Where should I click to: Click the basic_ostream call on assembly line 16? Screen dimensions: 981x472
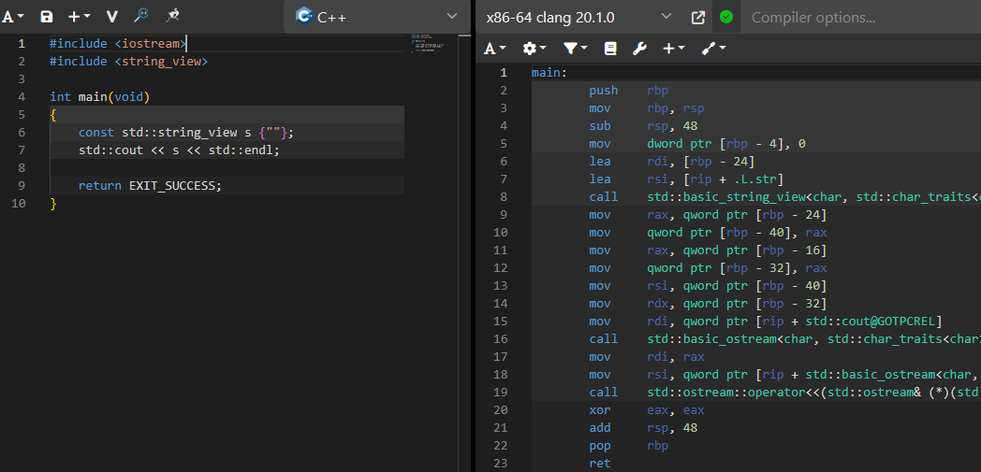tap(784, 339)
